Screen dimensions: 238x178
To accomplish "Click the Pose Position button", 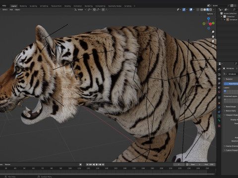I will (231, 84).
